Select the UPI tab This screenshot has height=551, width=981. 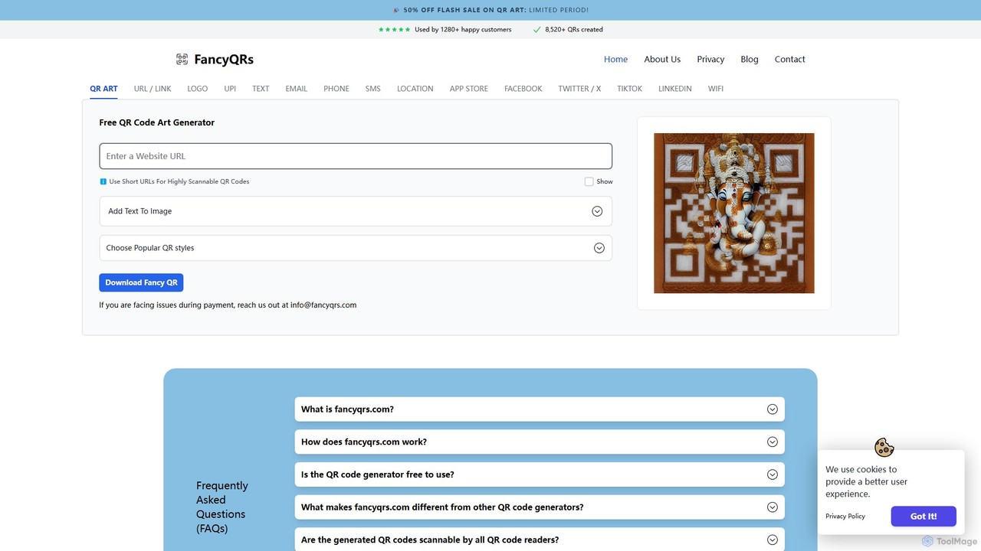(230, 89)
